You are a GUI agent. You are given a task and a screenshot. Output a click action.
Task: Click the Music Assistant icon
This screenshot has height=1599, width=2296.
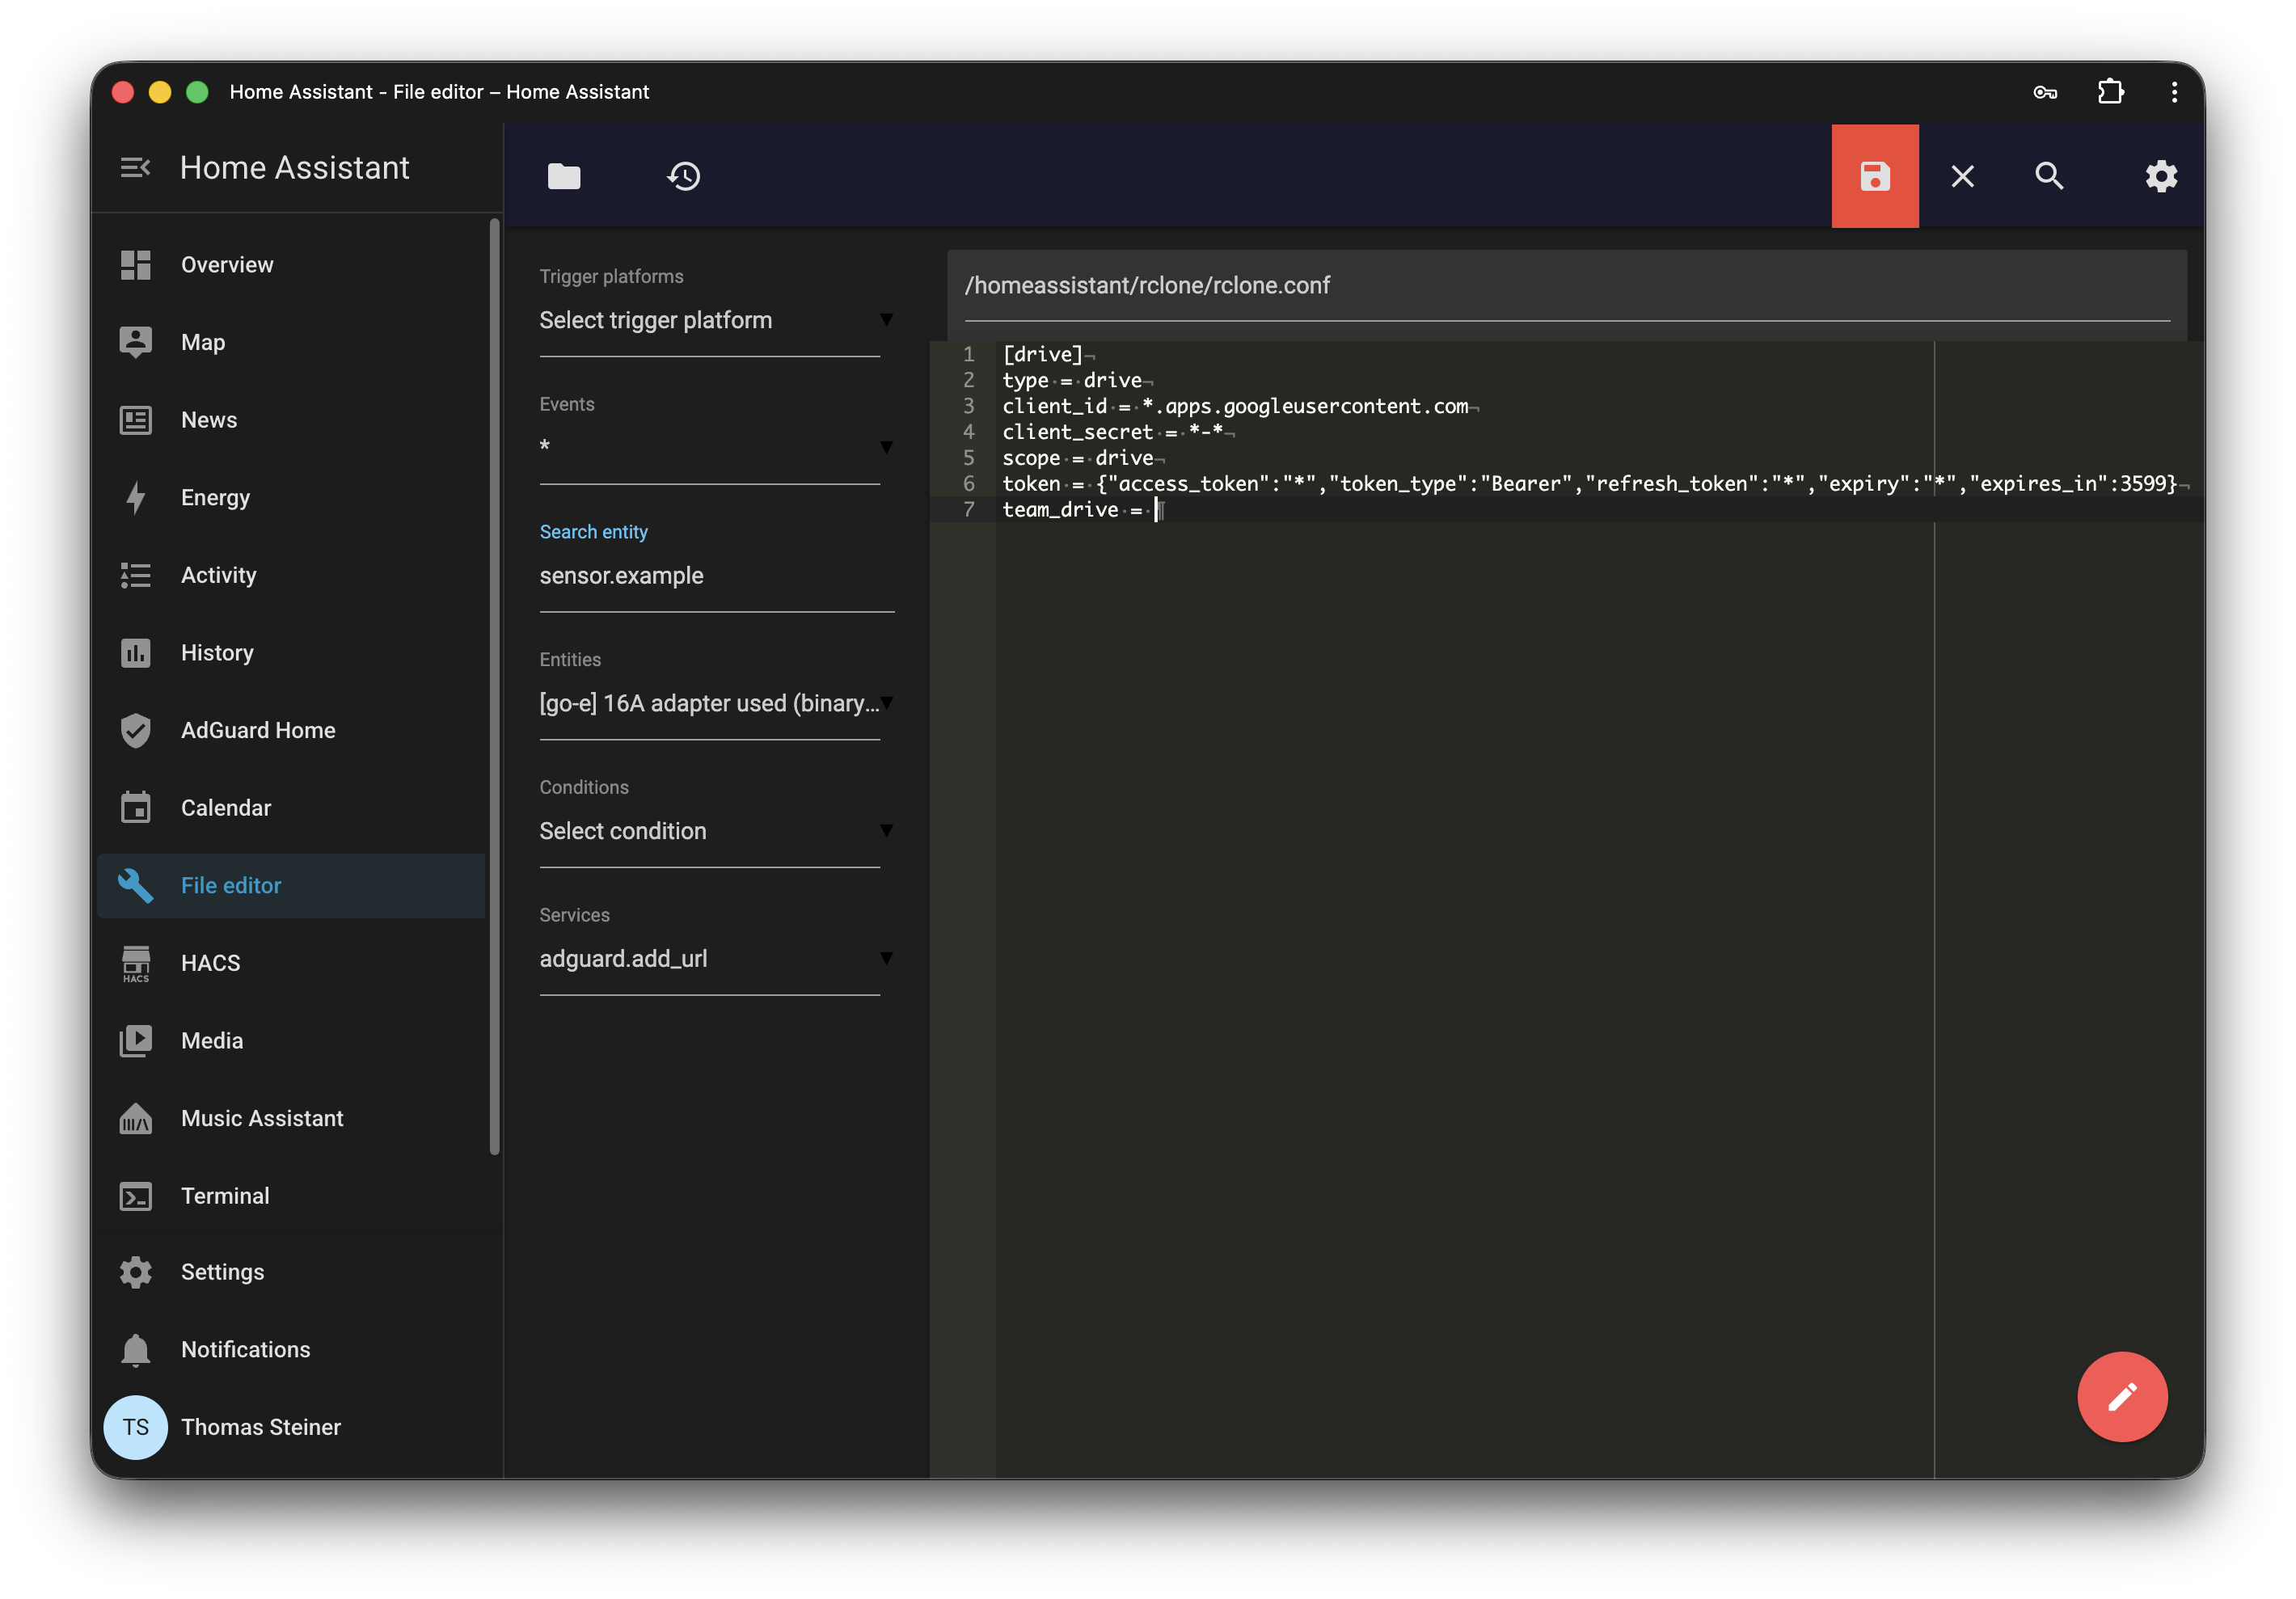coord(136,1118)
